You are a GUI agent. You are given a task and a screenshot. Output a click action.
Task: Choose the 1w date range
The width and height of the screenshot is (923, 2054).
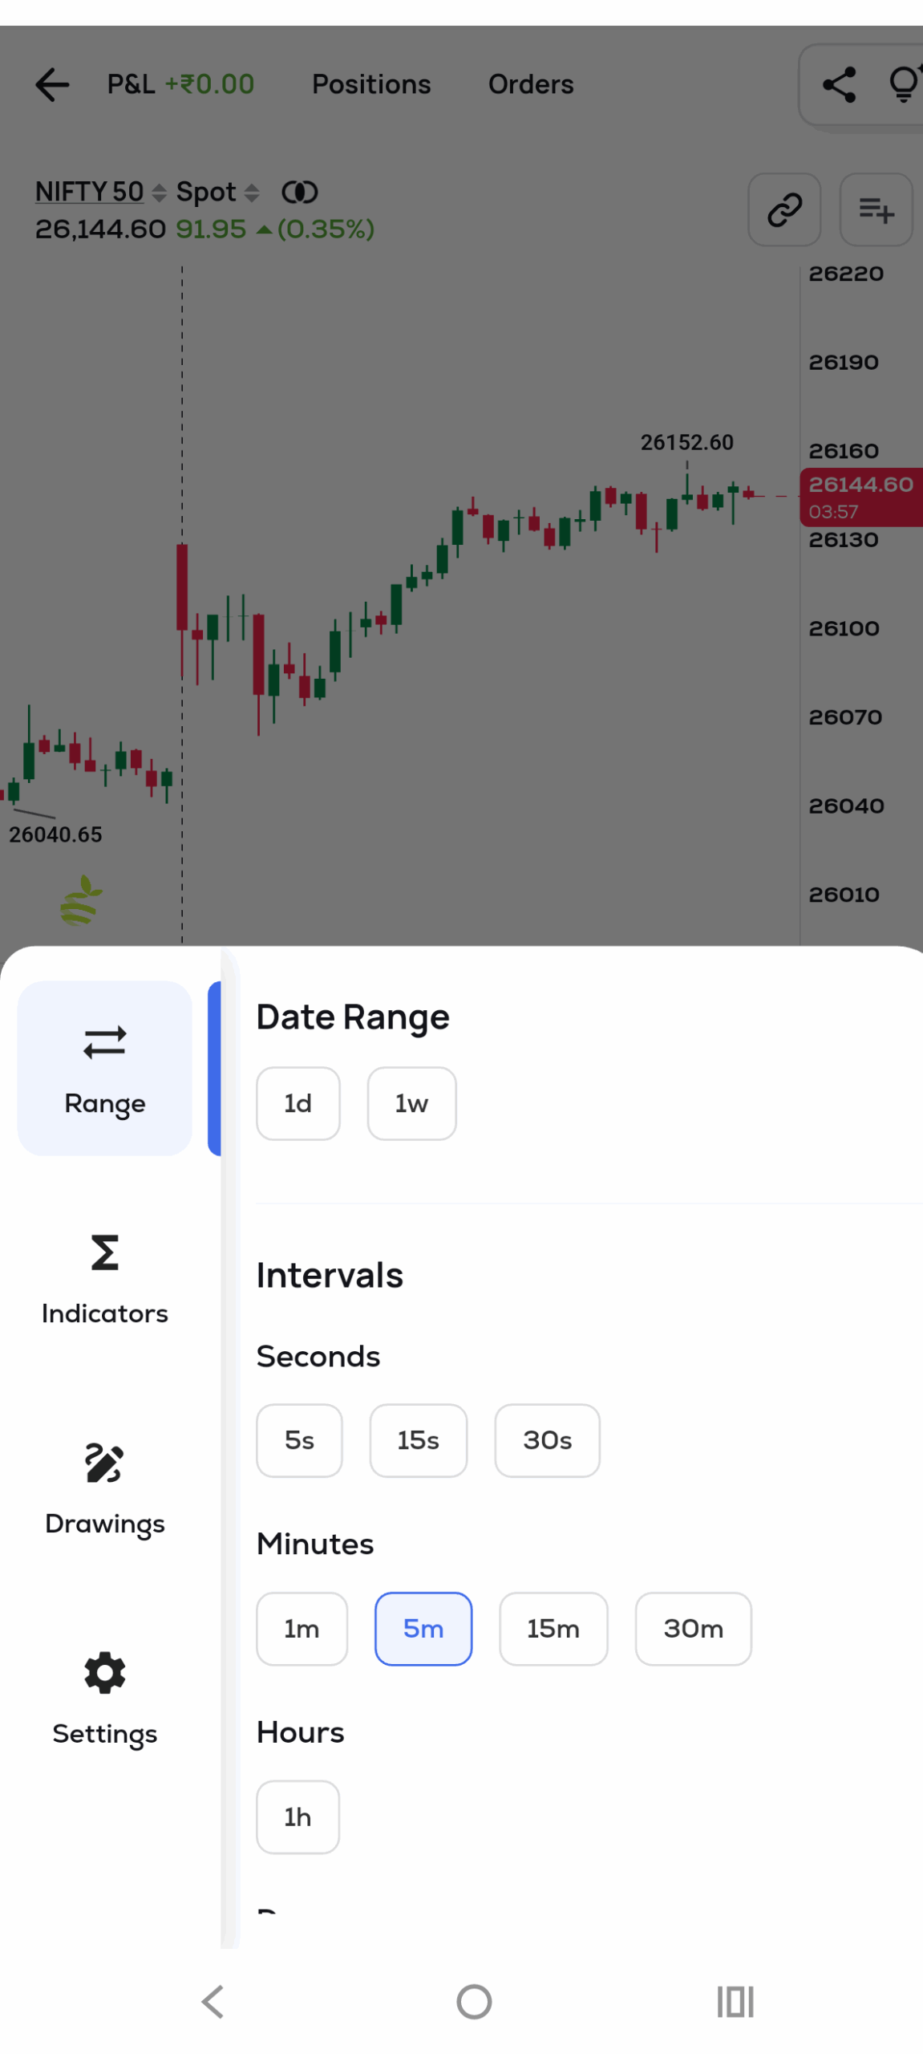(x=411, y=1102)
